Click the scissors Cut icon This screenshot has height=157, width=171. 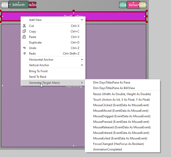pyautogui.click(x=24, y=26)
